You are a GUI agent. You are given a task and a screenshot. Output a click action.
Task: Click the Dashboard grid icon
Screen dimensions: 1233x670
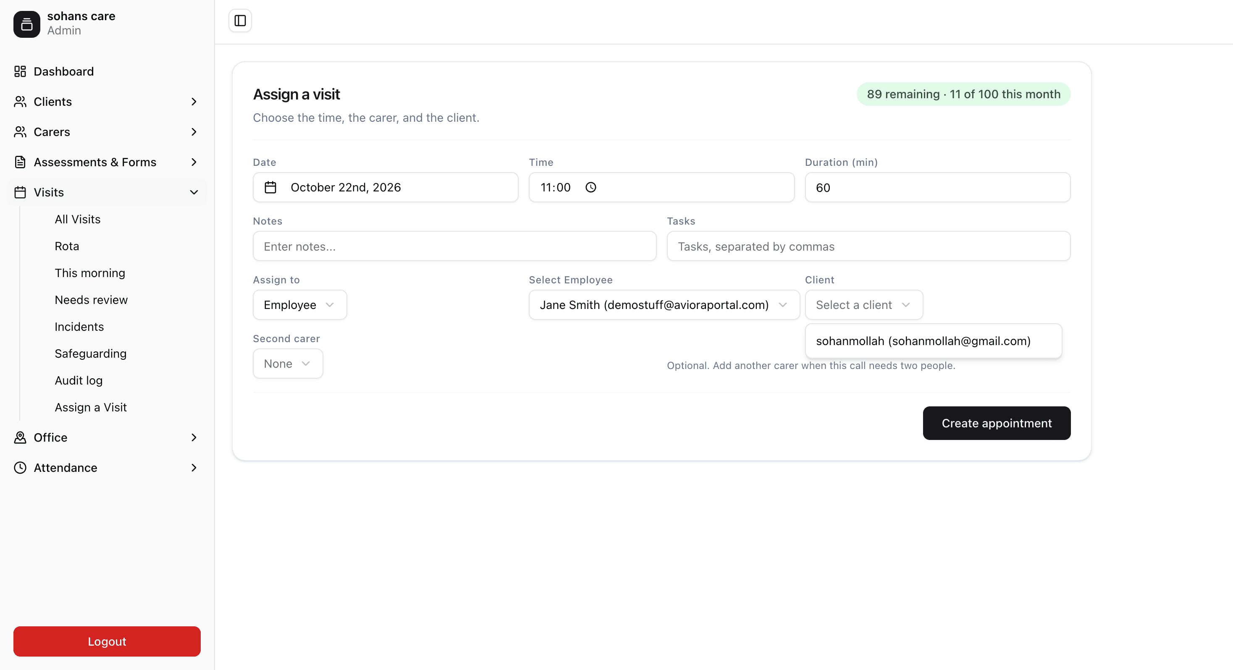pos(20,71)
